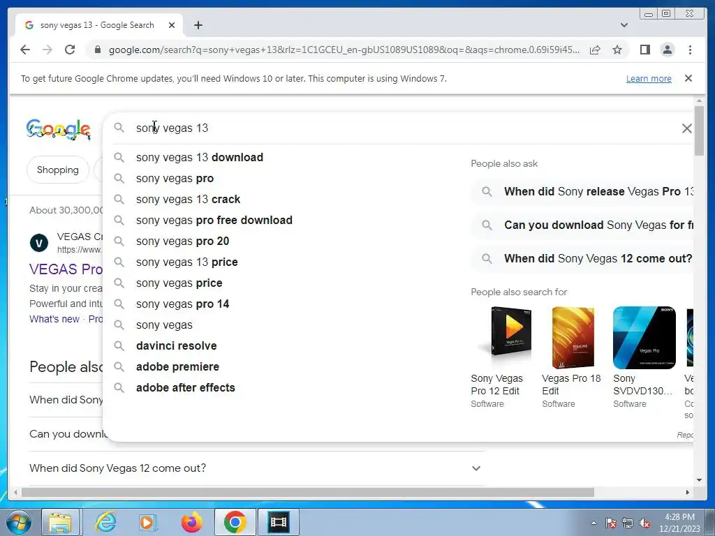
Task: Open Sony Vegas Pro 12 Edit thumbnail
Action: [503, 338]
